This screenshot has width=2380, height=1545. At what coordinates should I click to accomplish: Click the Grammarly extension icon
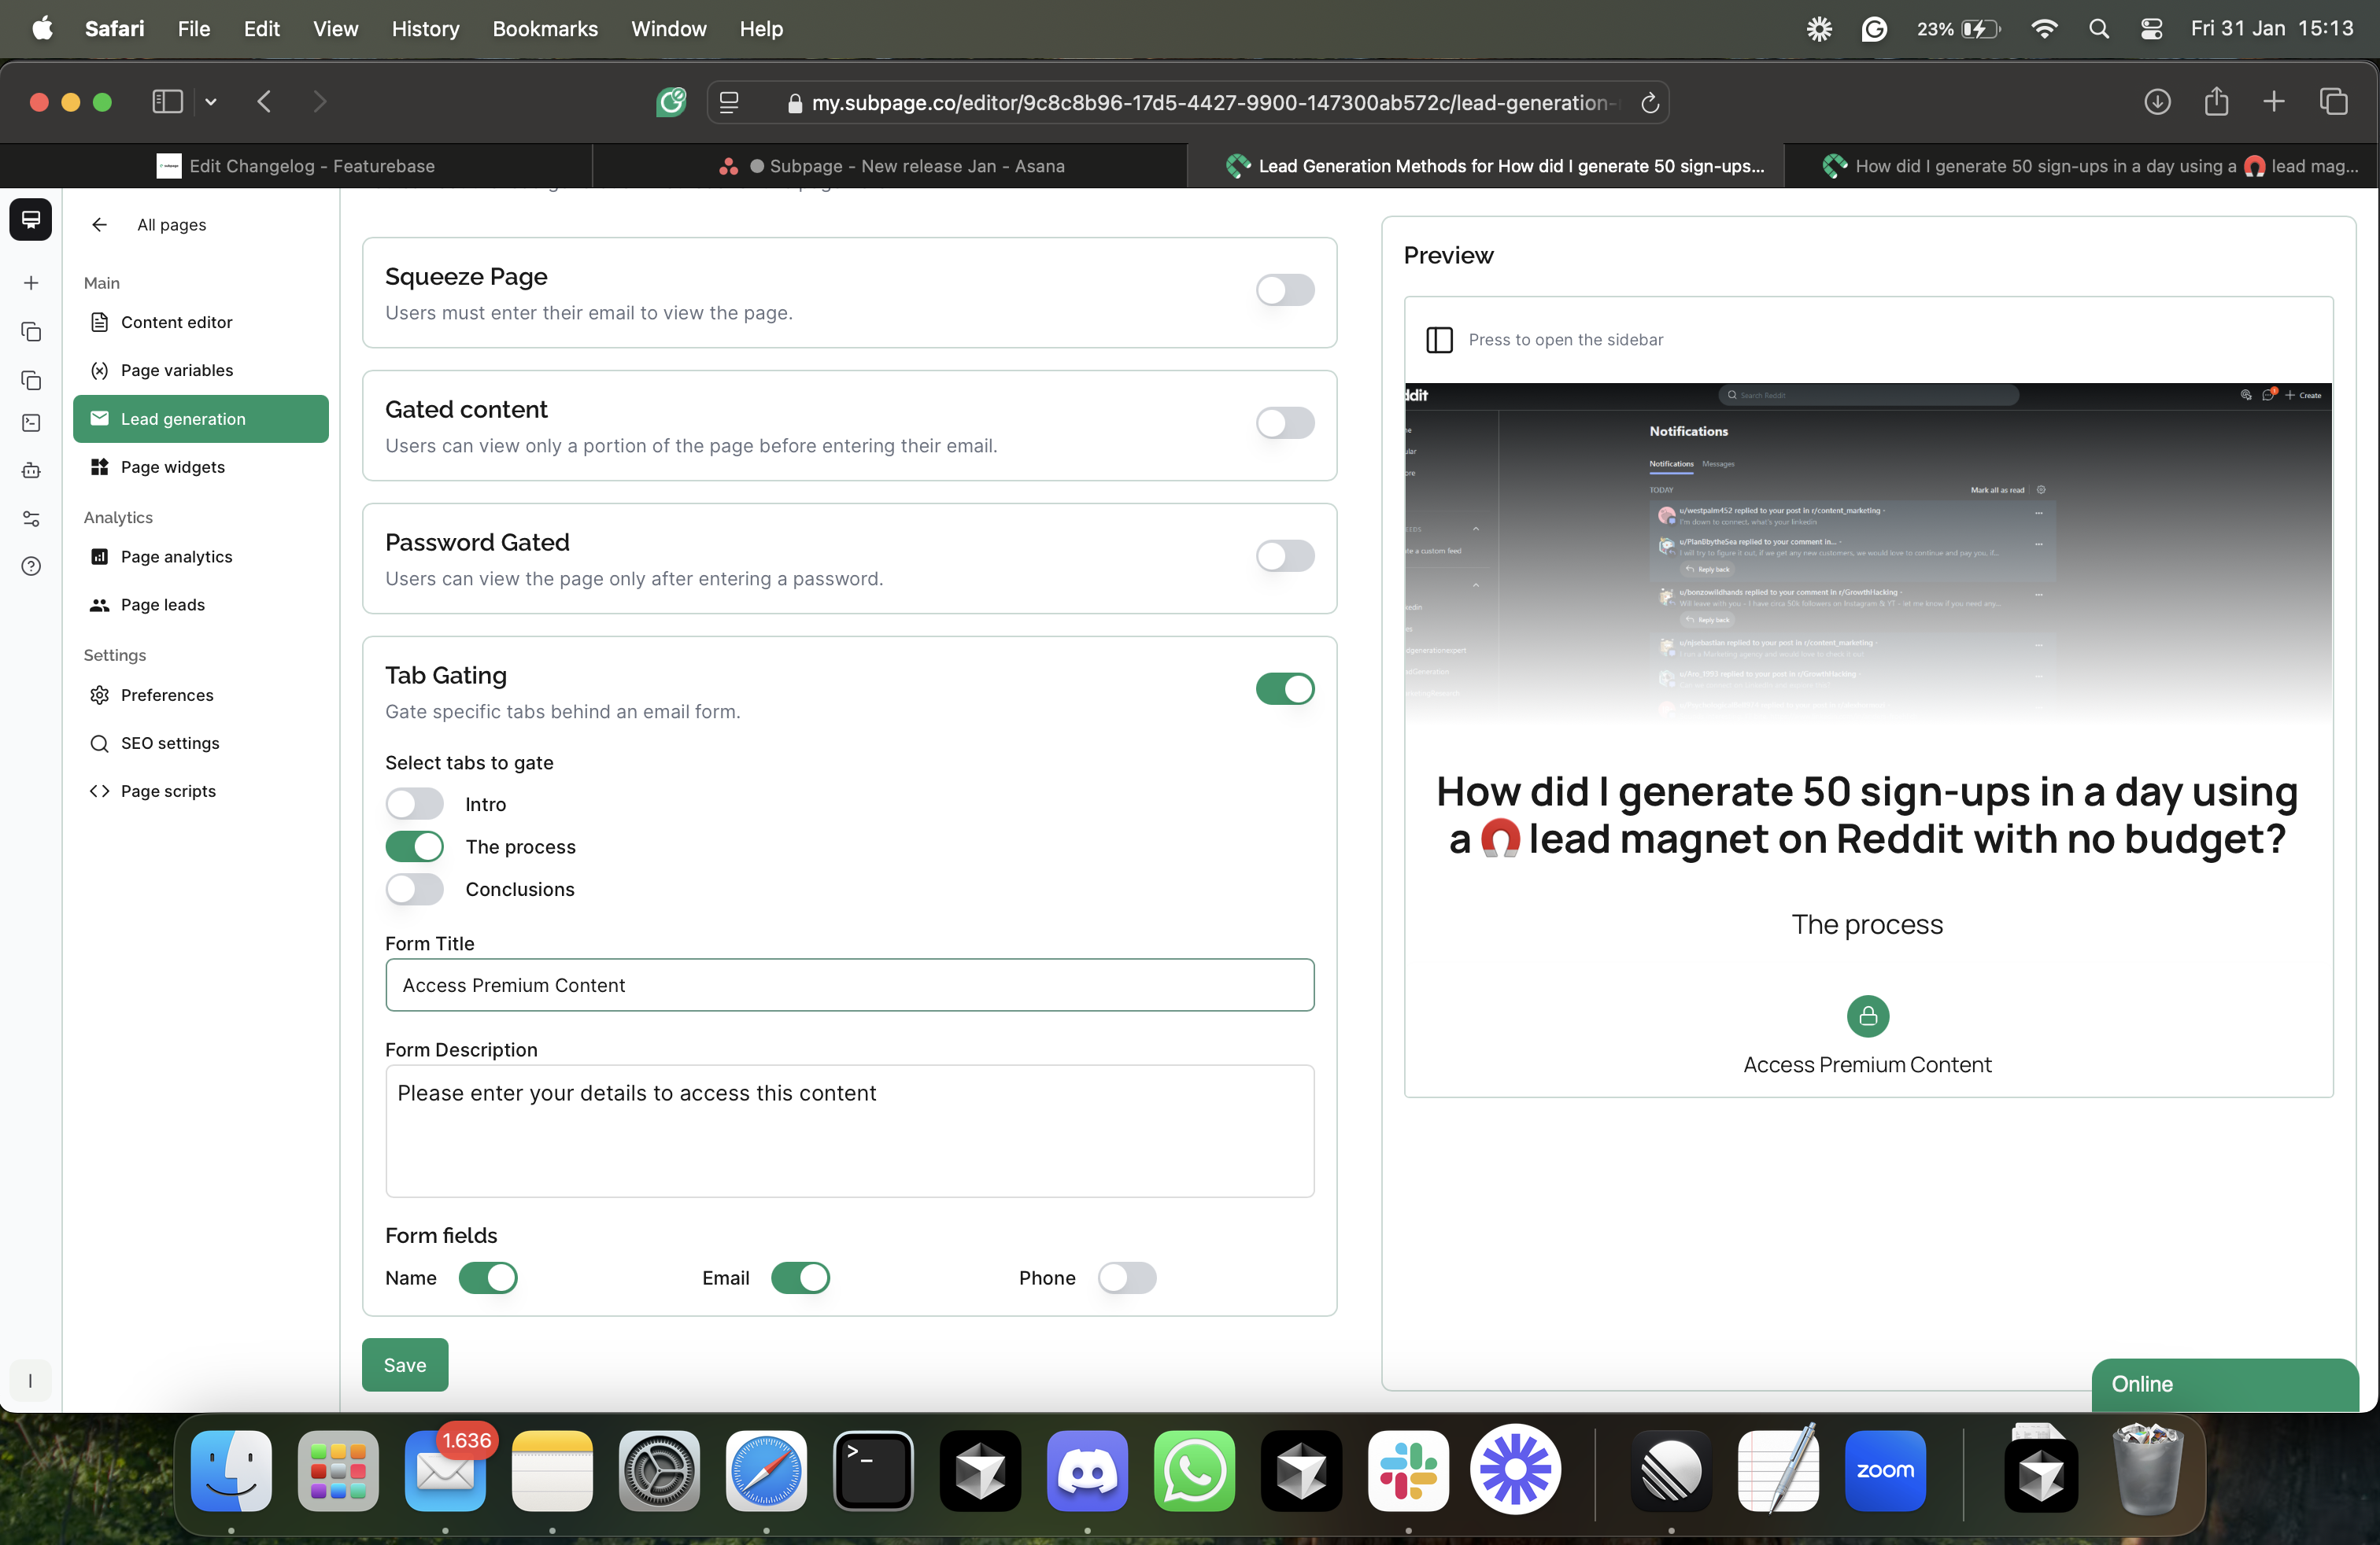point(671,102)
